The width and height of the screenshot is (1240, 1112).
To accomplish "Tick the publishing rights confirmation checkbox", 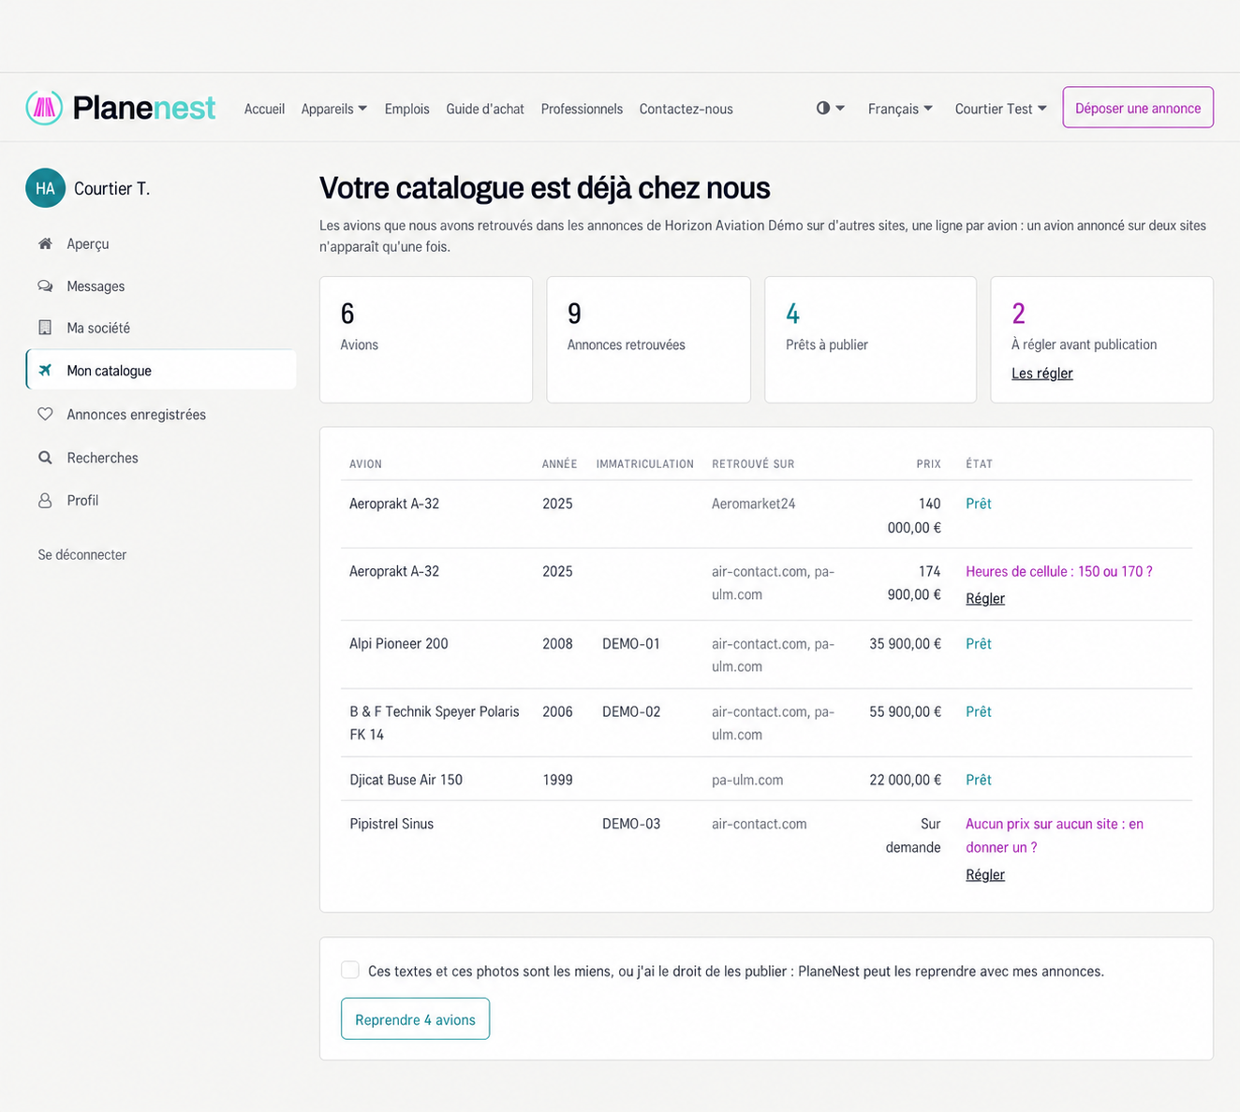I will [x=350, y=970].
